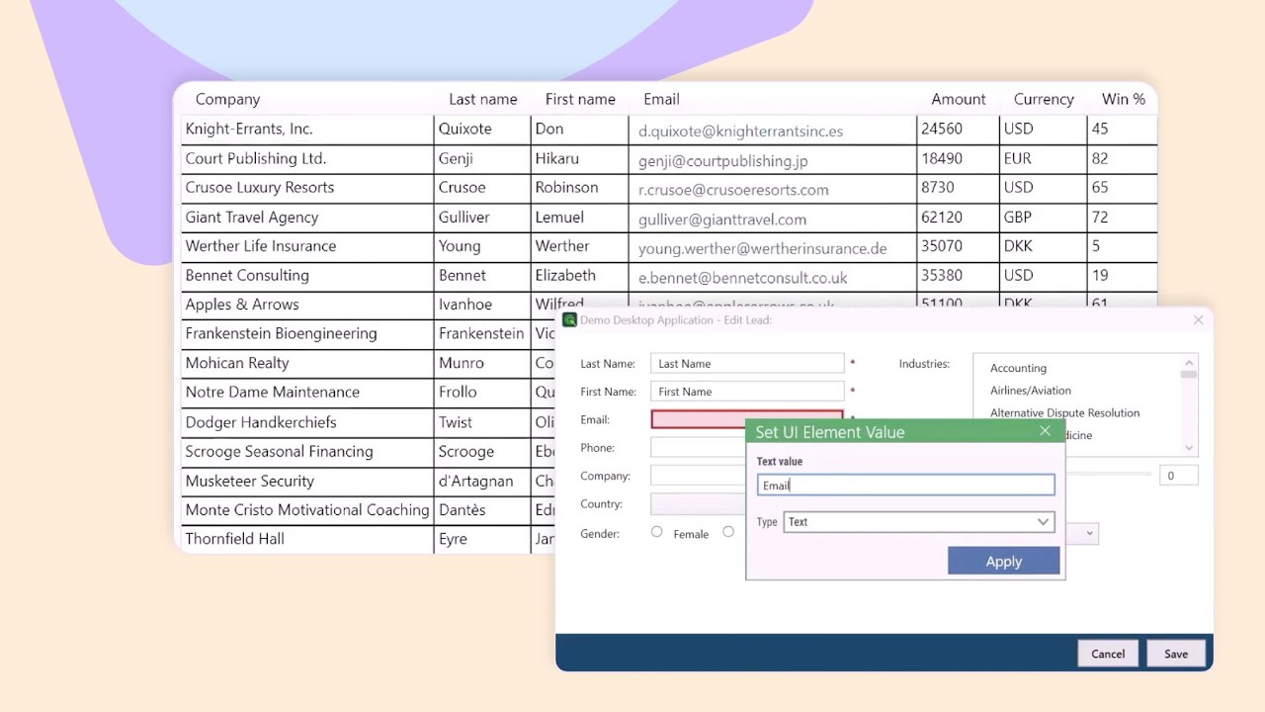The image size is (1265, 712).
Task: Click the Text value field containing Email
Action: point(906,485)
